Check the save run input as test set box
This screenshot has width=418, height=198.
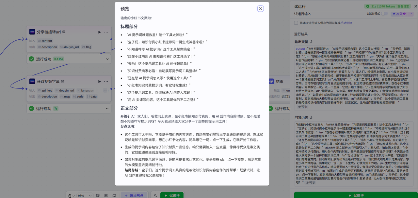pyautogui.click(x=296, y=23)
